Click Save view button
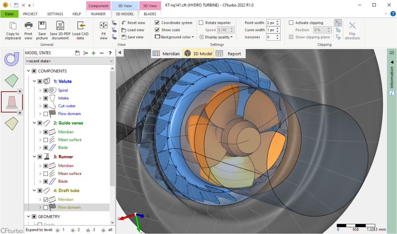Screen dimensions: 397x234 [x=133, y=37]
